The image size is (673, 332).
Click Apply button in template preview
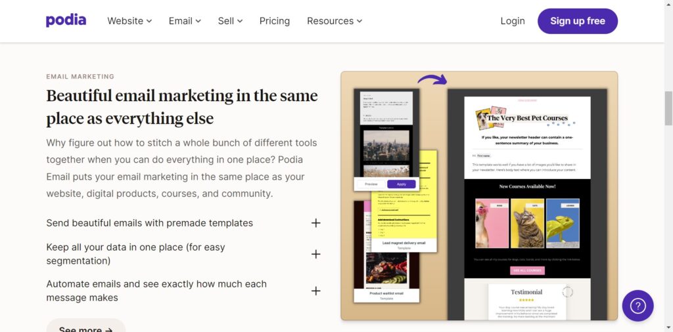pos(402,184)
